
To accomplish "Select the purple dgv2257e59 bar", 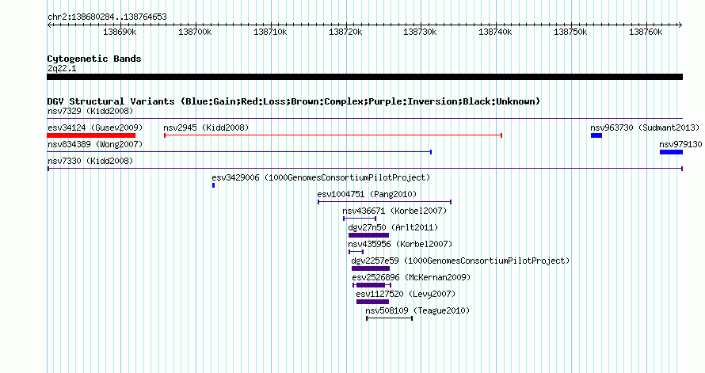I will tap(371, 268).
